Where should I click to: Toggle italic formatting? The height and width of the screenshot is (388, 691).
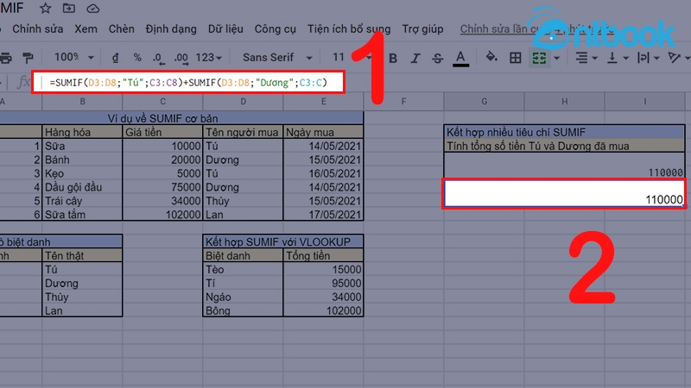click(x=414, y=59)
